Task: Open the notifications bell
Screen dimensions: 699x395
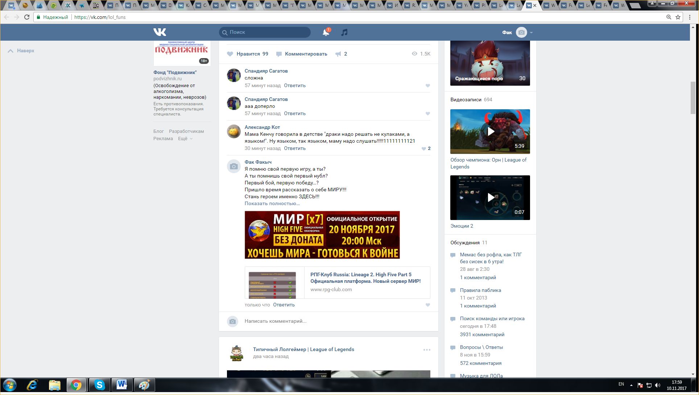Action: pos(326,32)
